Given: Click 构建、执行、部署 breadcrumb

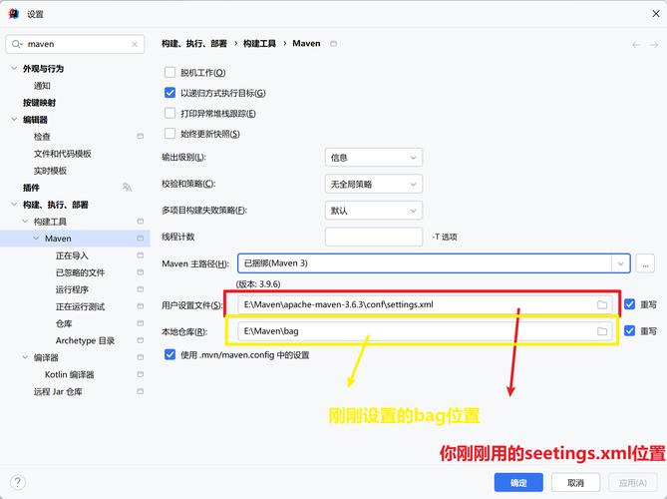Looking at the screenshot, I should click(x=194, y=44).
